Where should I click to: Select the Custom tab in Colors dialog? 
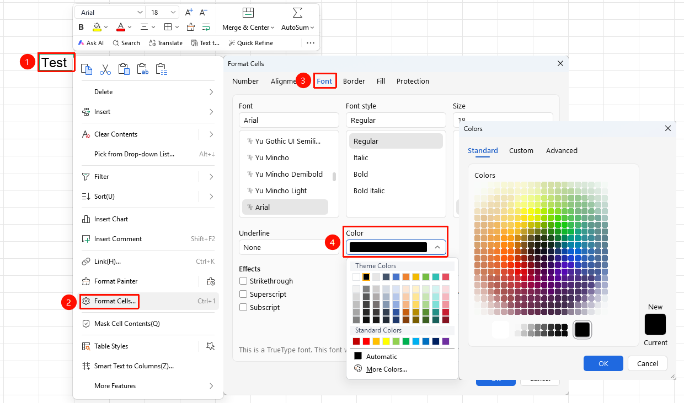[x=521, y=150]
